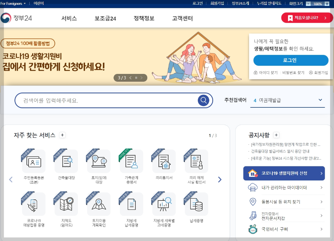Open the 가족관계증명서 service icon
The image size is (334, 241).
click(x=131, y=161)
